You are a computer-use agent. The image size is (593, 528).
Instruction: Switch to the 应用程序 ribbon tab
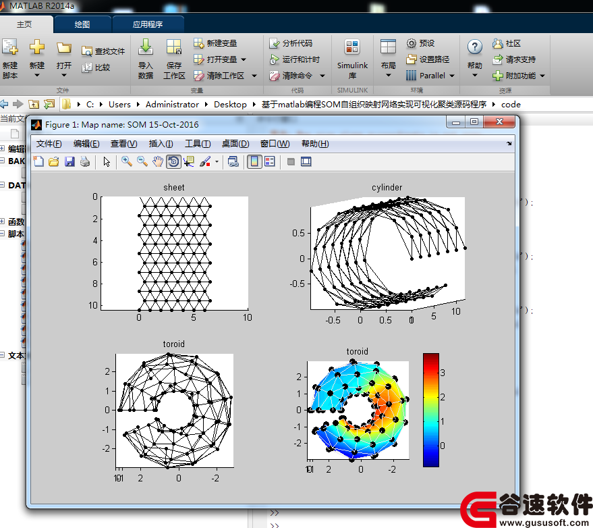(x=148, y=24)
